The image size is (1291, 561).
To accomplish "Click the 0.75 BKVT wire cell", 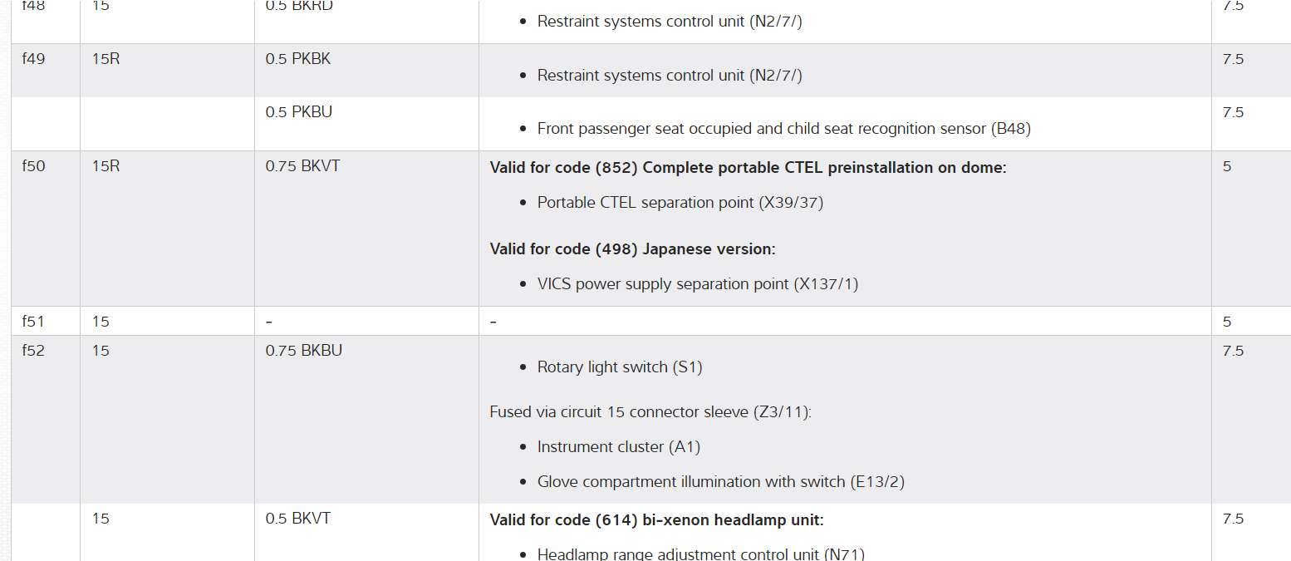I will (x=302, y=166).
